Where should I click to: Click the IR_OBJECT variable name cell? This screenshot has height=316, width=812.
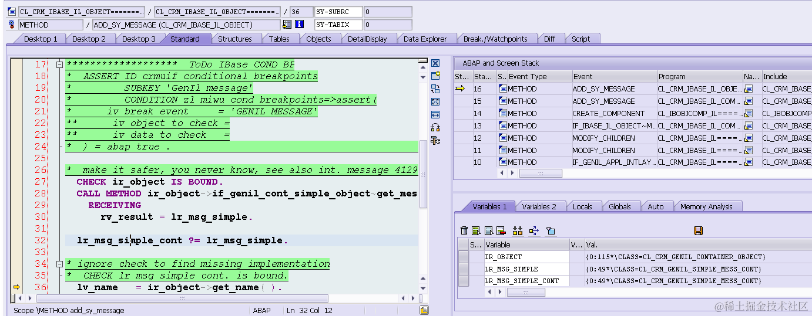[x=526, y=257]
